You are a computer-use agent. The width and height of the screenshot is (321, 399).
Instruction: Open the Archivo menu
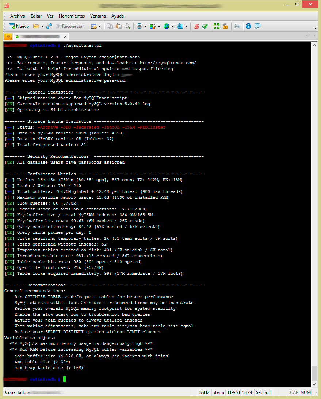18,16
